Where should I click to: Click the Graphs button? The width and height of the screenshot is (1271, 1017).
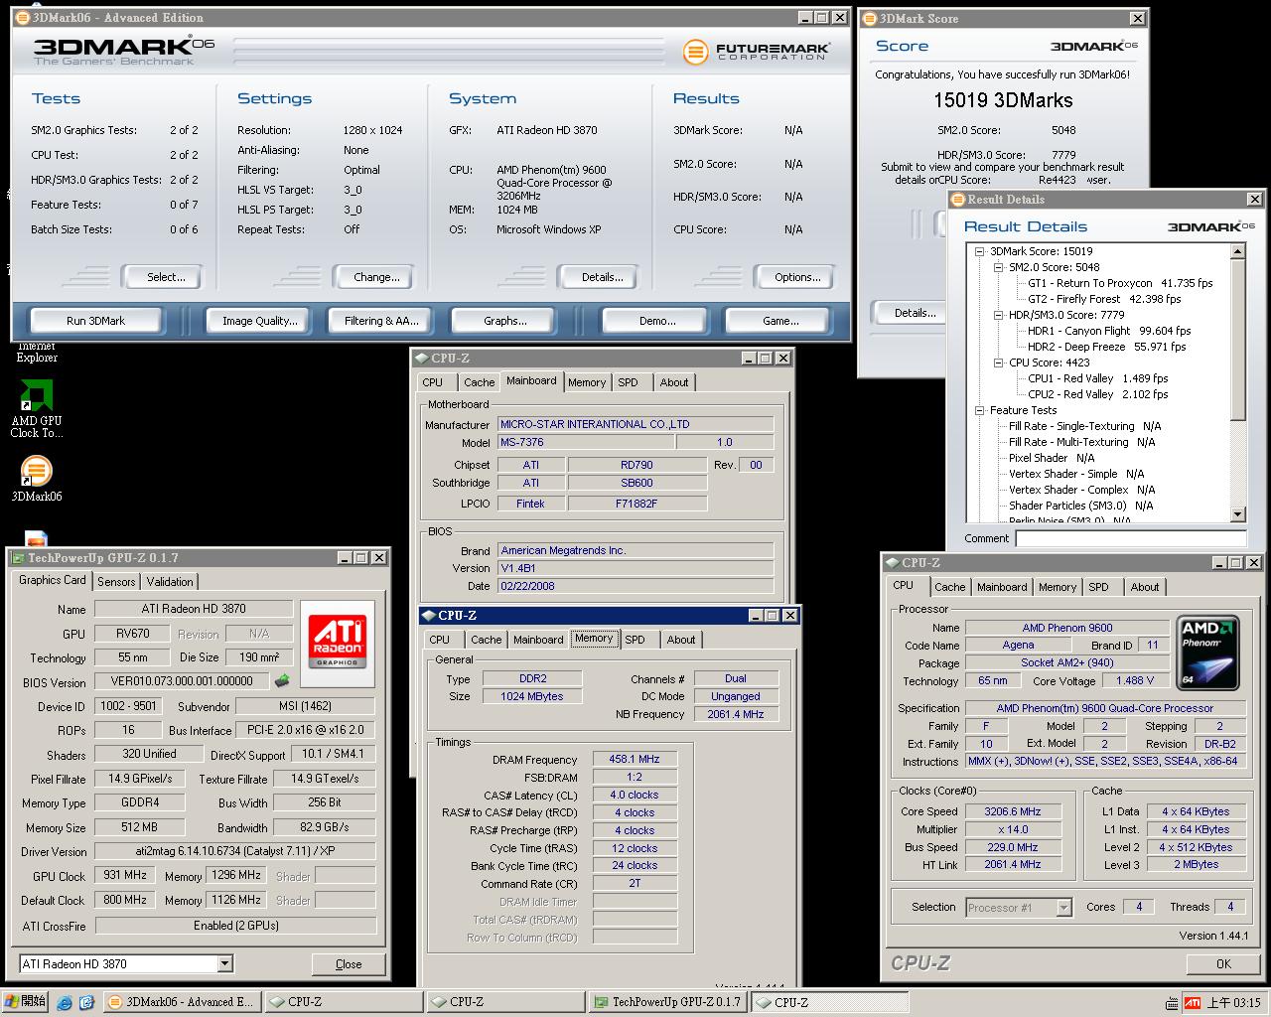(504, 321)
